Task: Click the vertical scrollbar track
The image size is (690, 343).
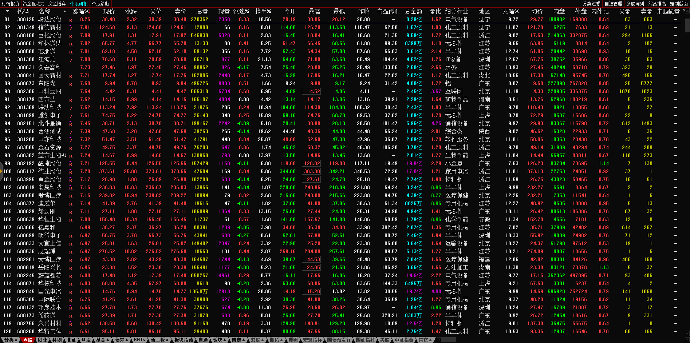Action: [687, 182]
